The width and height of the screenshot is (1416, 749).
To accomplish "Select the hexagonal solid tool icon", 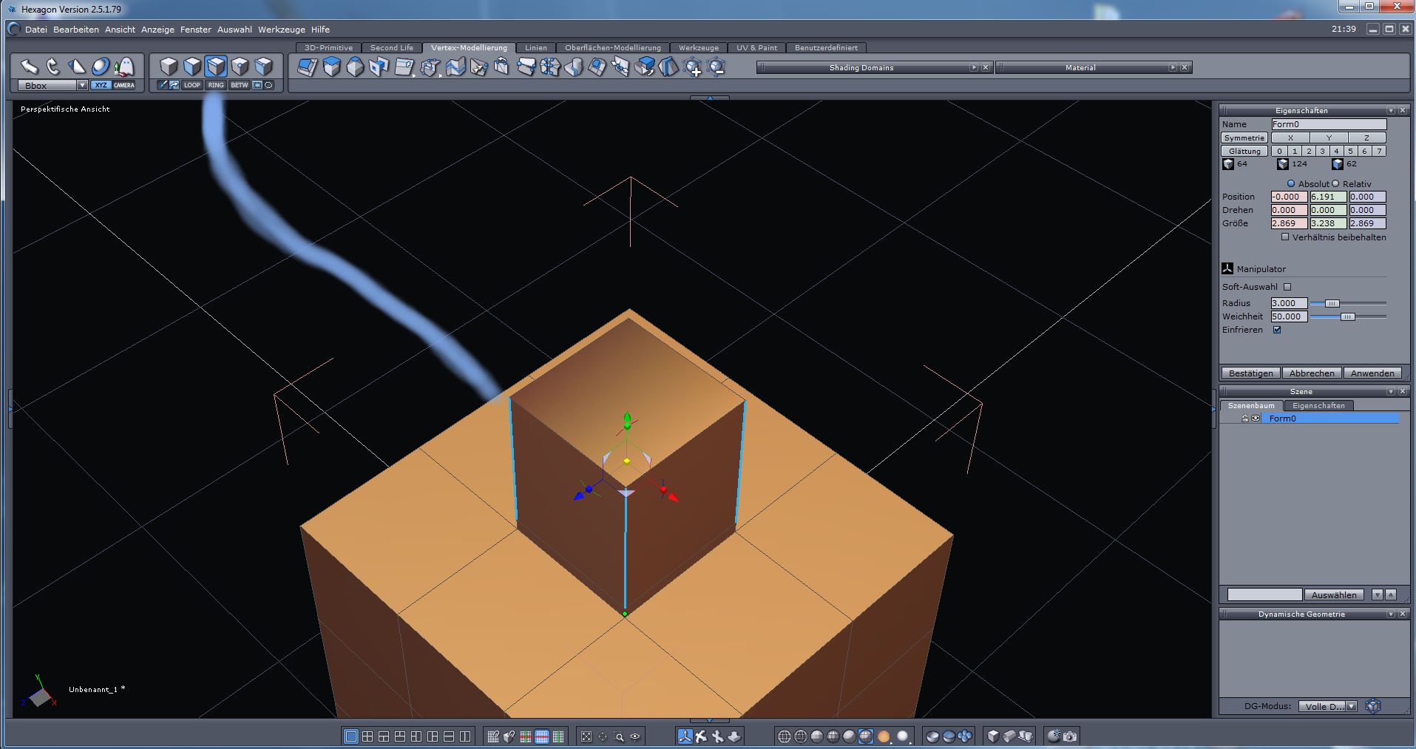I will click(x=355, y=67).
